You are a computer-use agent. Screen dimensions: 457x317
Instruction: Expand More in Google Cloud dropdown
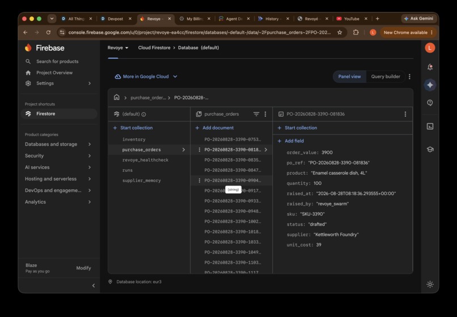(146, 77)
